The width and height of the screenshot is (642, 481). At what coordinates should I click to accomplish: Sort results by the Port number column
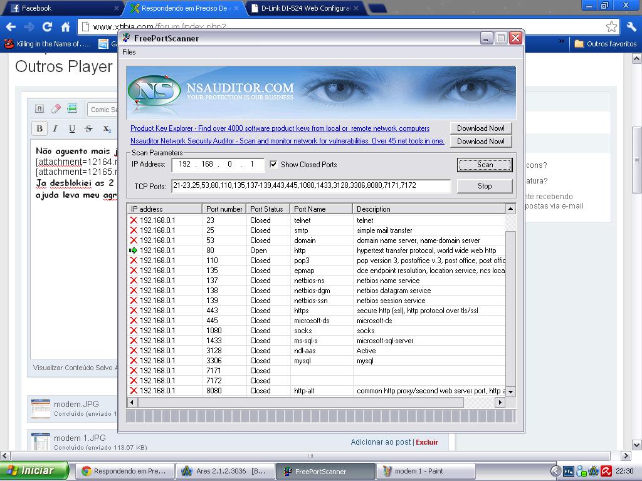point(224,209)
